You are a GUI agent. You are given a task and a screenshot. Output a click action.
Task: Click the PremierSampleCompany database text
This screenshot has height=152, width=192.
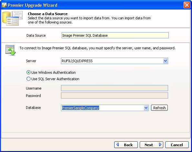click(x=80, y=108)
